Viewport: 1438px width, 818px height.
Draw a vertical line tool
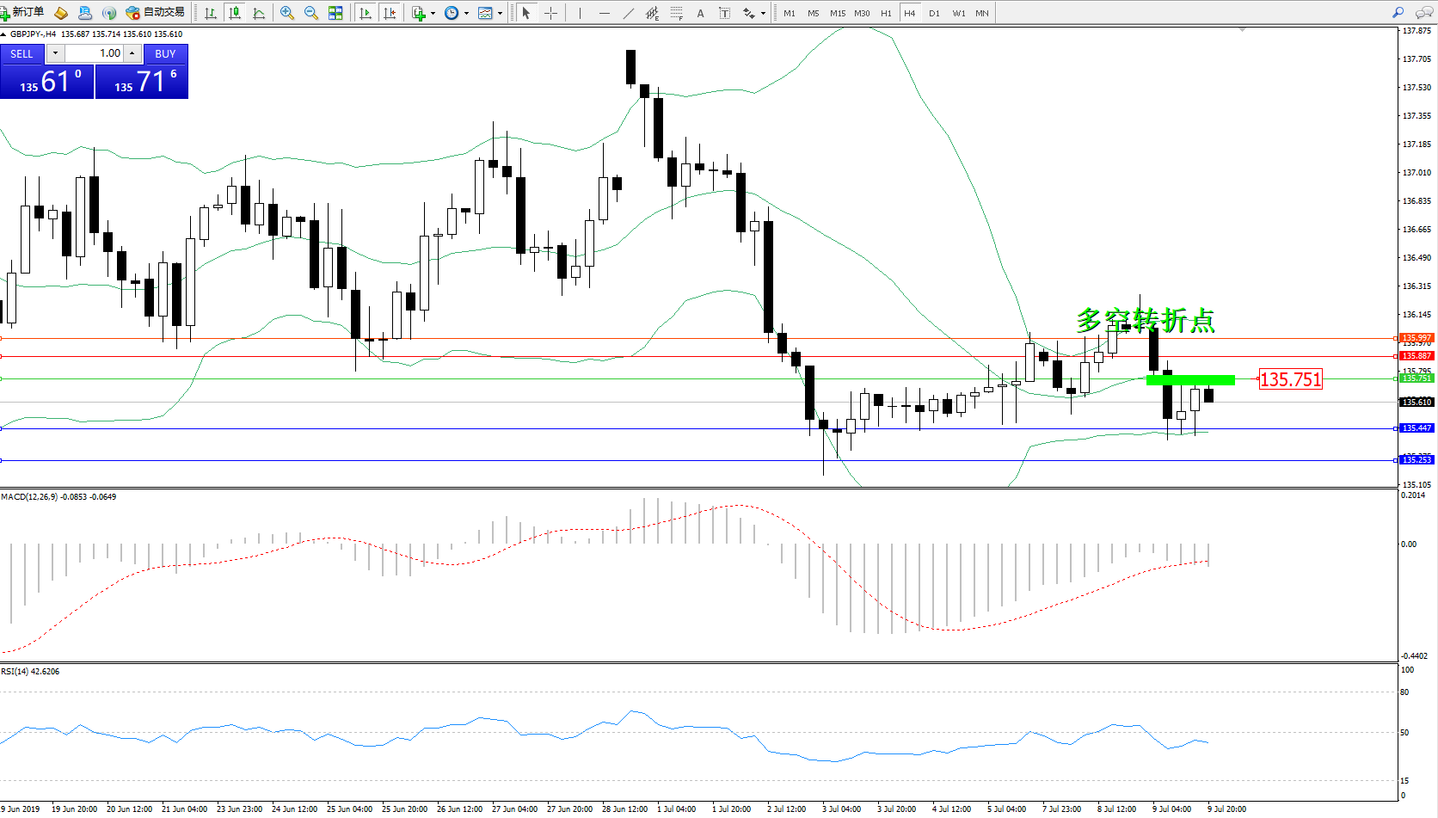(x=580, y=13)
